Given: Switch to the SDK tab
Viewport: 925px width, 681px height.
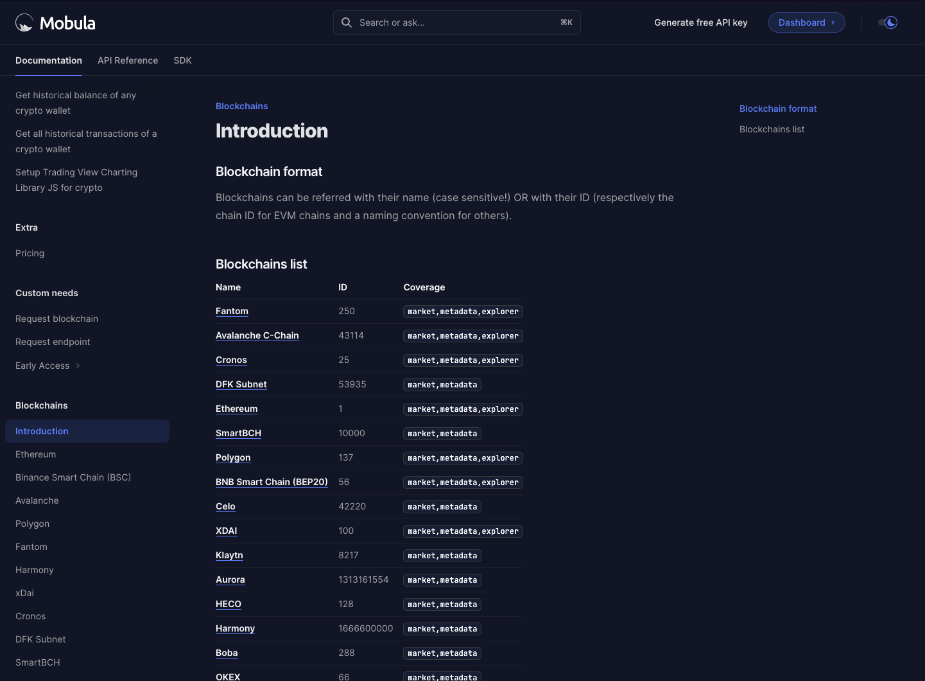Looking at the screenshot, I should [182, 60].
